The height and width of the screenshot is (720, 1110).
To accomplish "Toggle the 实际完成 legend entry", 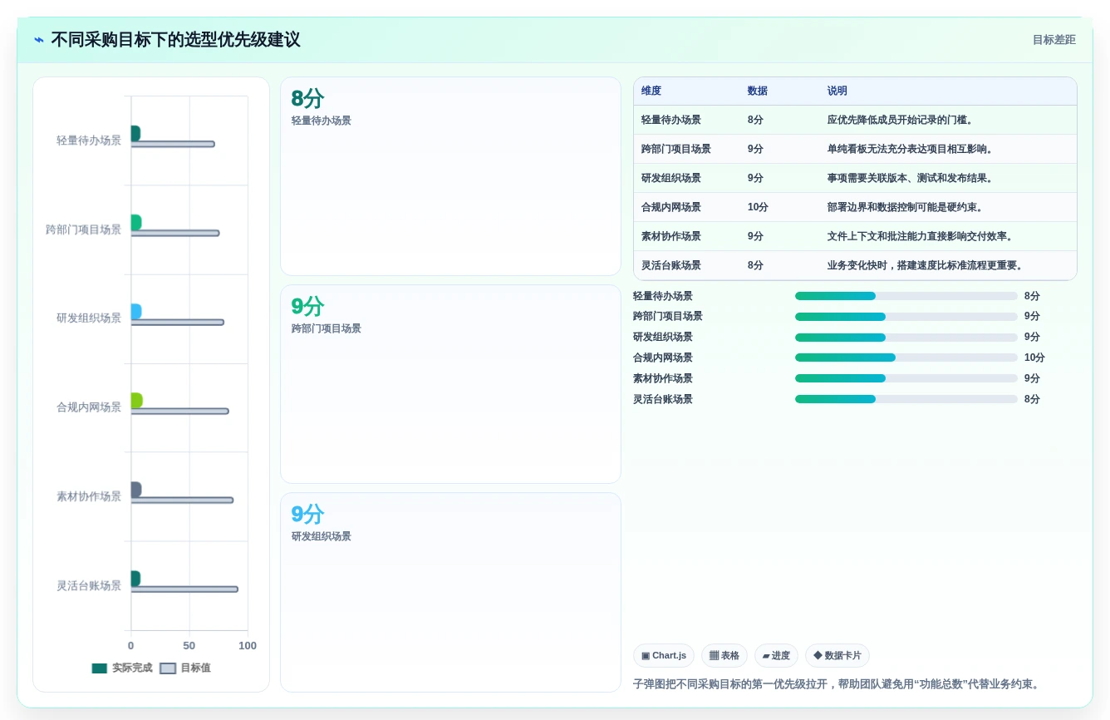I will pyautogui.click(x=122, y=668).
